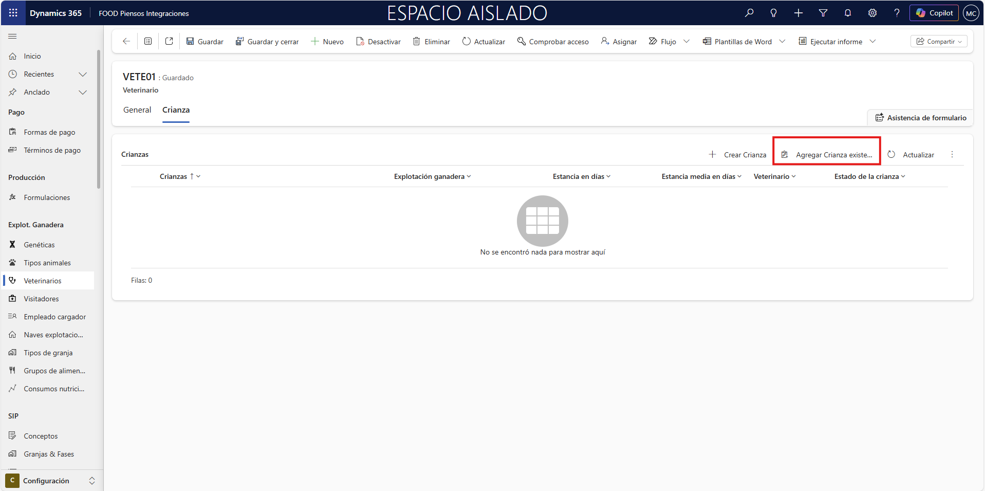
Task: Open the Copilot panel
Action: pos(934,13)
